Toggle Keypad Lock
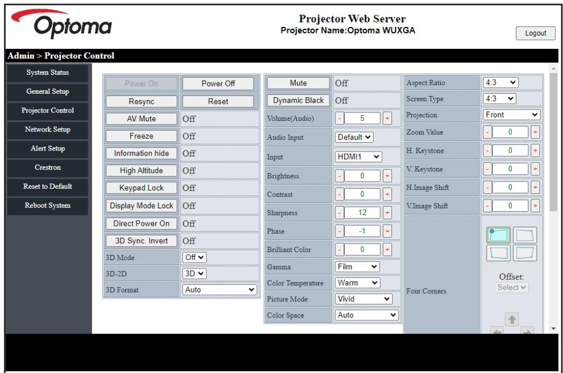Image resolution: width=563 pixels, height=373 pixels. (142, 188)
